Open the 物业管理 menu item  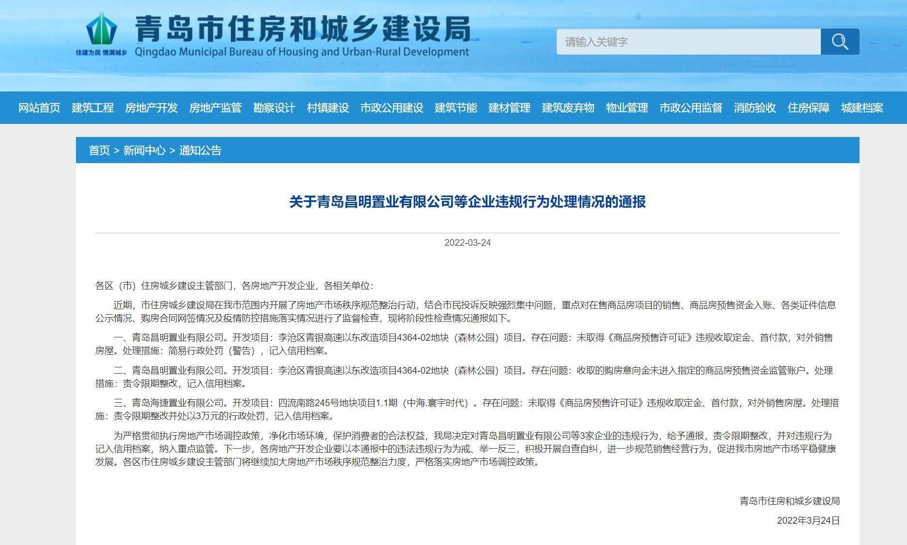pyautogui.click(x=627, y=108)
